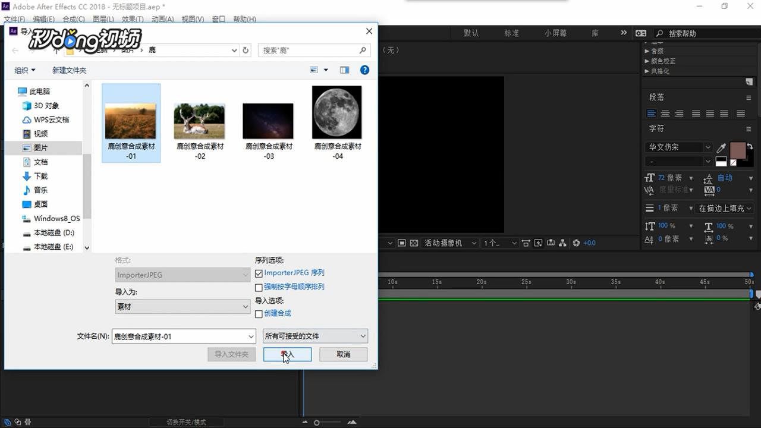The height and width of the screenshot is (428, 761).
Task: Open the Paragraph panel menu icon
Action: point(749,97)
